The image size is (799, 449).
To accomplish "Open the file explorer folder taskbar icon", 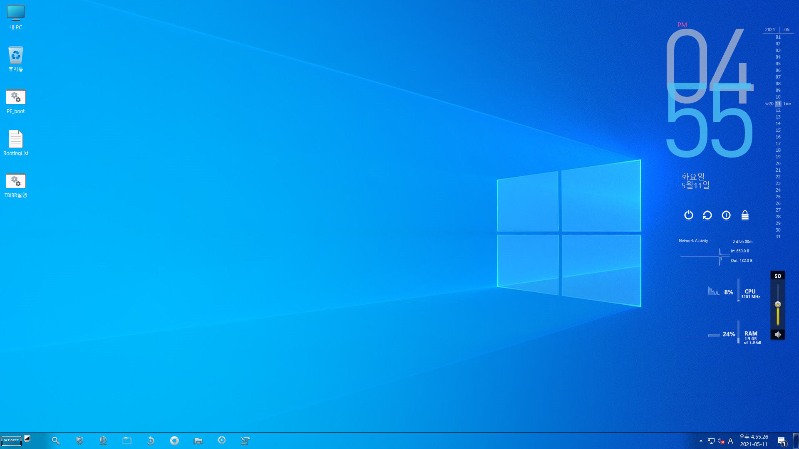I will (198, 441).
